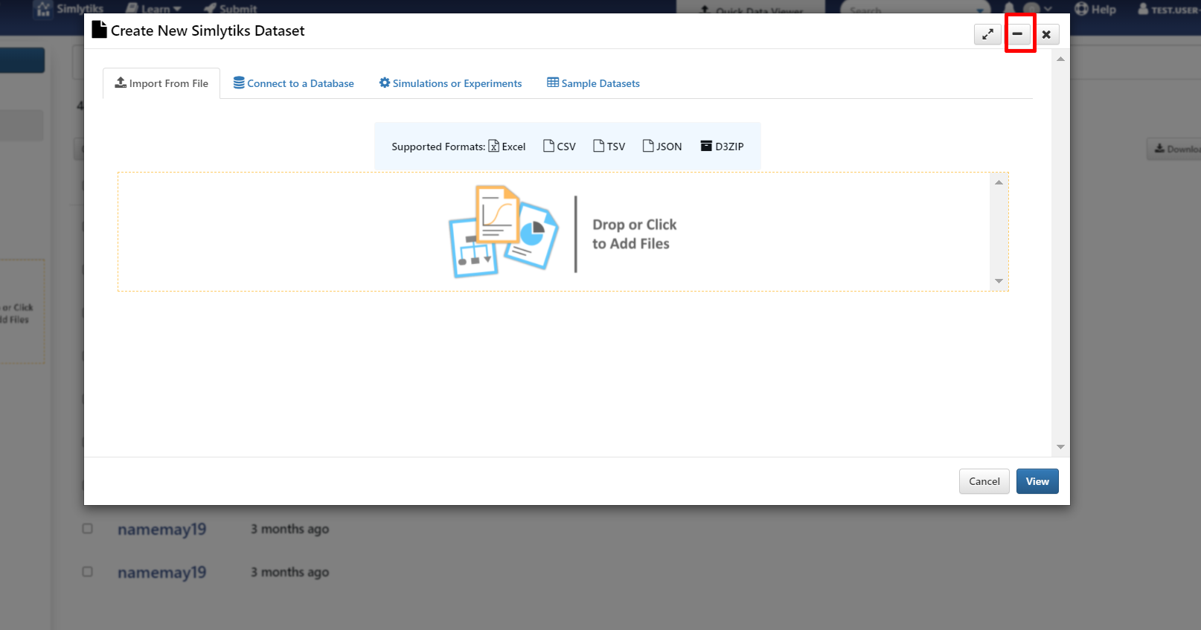
Task: Open the Connect to a Database tab
Action: pyautogui.click(x=294, y=83)
